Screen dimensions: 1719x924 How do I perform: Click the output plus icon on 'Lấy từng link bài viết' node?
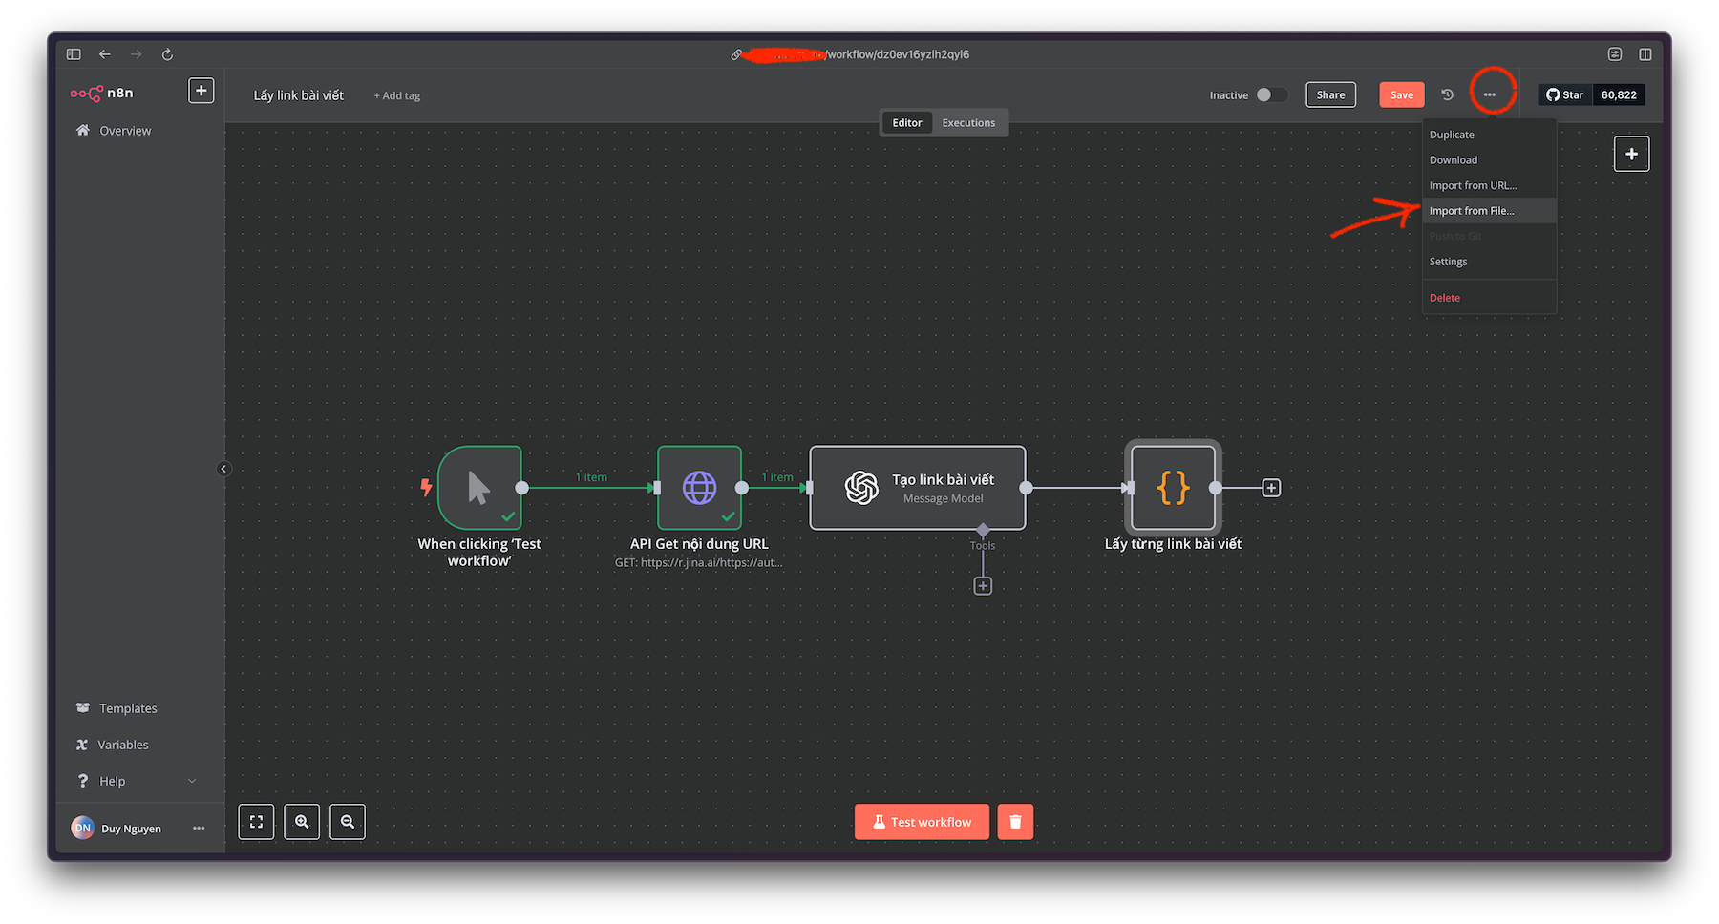pos(1271,488)
